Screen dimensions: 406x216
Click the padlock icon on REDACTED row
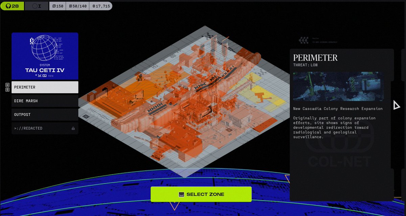click(x=73, y=128)
